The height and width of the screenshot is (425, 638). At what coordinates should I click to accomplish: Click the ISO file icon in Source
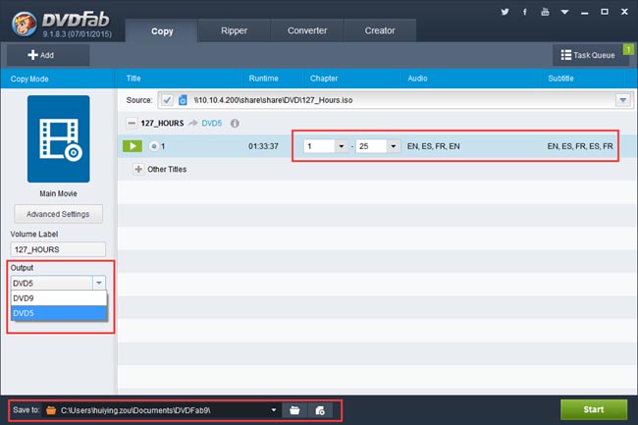click(183, 100)
